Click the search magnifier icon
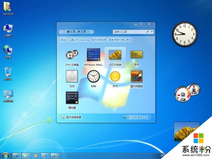 click(148, 32)
